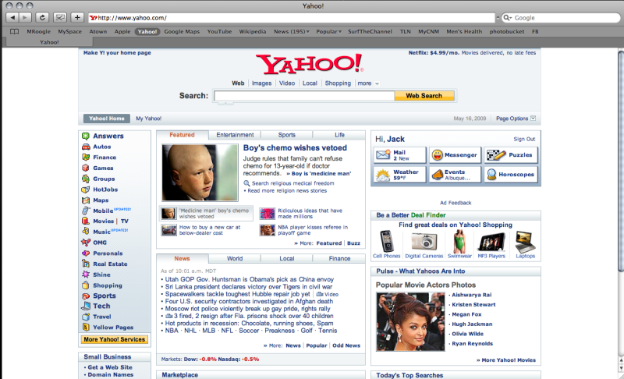The height and width of the screenshot is (379, 624).
Task: Open the Tech laptop sidebar icon
Action: pyautogui.click(x=86, y=306)
